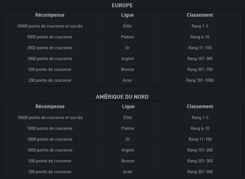245x179 pixels.
Task: Click Europe's 5000 points de couronne cell
Action: [x=50, y=37]
